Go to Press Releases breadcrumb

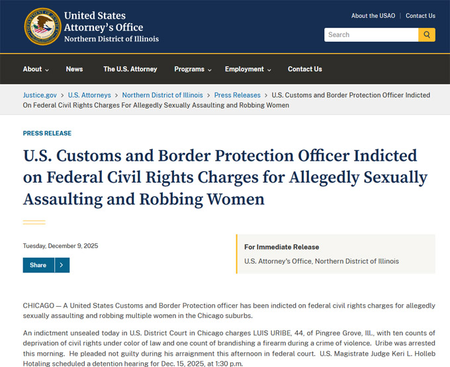238,95
